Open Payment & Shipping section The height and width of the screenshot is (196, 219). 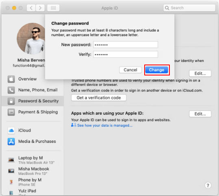[x=33, y=112]
